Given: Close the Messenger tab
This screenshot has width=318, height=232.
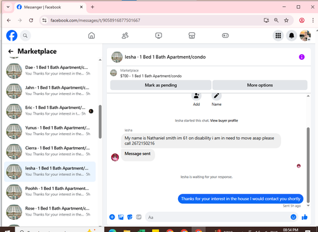Looking at the screenshot, I should coord(81,7).
